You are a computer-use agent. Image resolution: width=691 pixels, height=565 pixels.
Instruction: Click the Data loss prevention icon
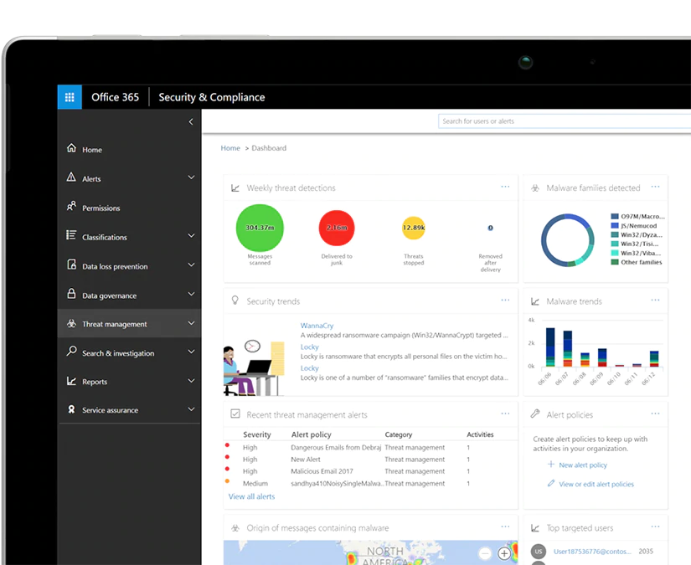coord(71,266)
